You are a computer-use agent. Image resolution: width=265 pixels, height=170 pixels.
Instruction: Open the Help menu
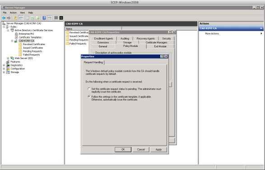31,13
